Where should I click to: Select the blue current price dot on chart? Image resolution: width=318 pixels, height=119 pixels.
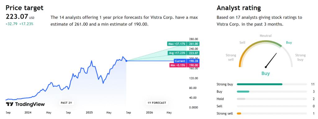tap(127, 61)
